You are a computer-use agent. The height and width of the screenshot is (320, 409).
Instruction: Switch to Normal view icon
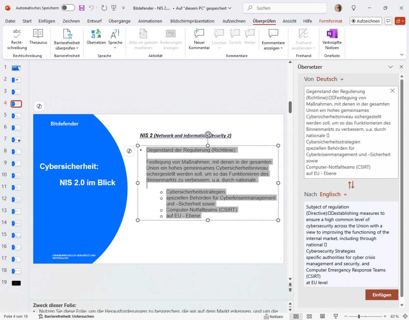click(297, 316)
